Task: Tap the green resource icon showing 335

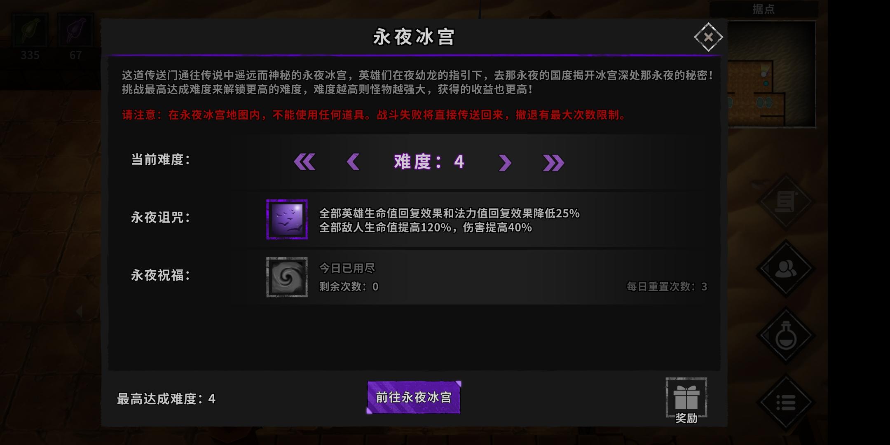Action: [30, 30]
